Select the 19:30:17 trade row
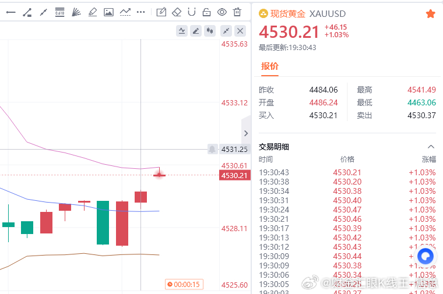 click(347, 228)
